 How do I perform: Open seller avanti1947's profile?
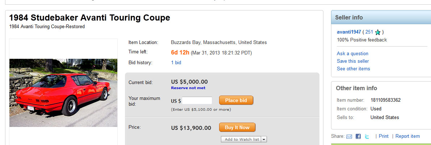click(349, 32)
